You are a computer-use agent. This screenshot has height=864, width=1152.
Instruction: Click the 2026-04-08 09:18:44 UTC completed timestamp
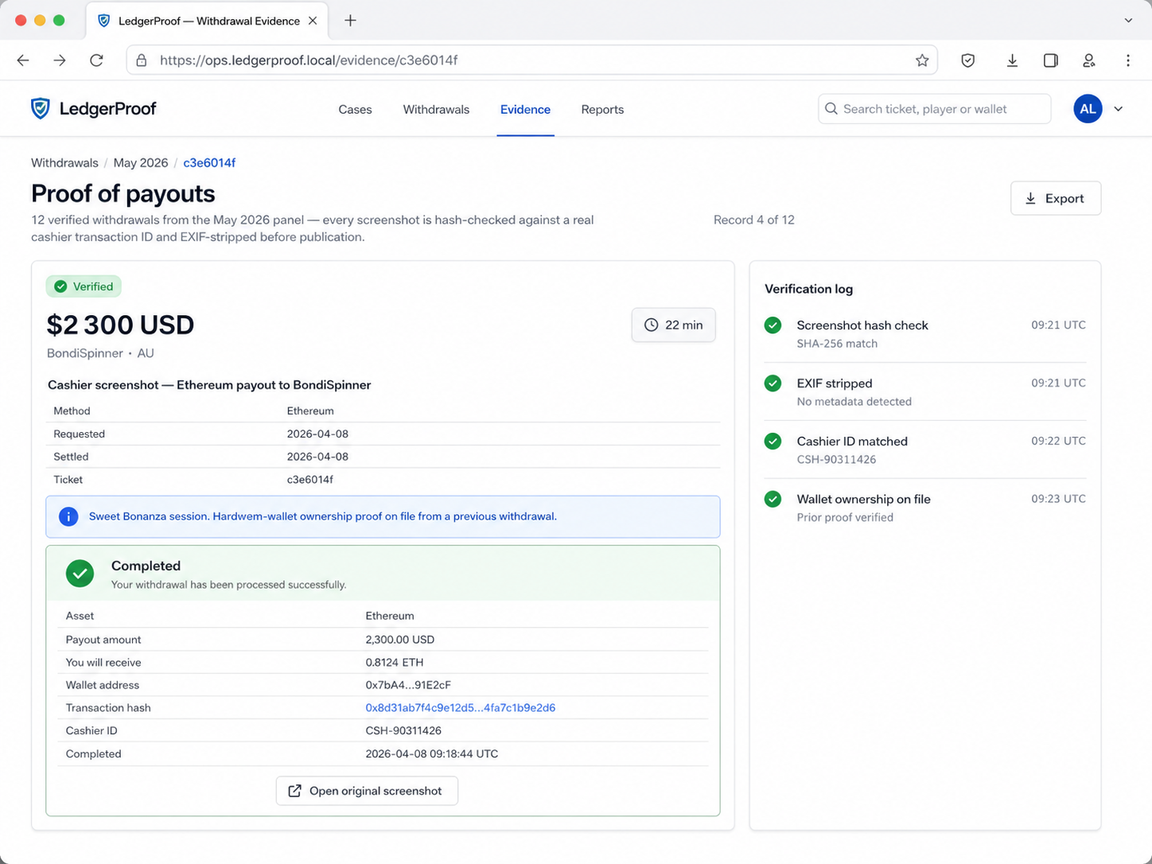pos(431,753)
